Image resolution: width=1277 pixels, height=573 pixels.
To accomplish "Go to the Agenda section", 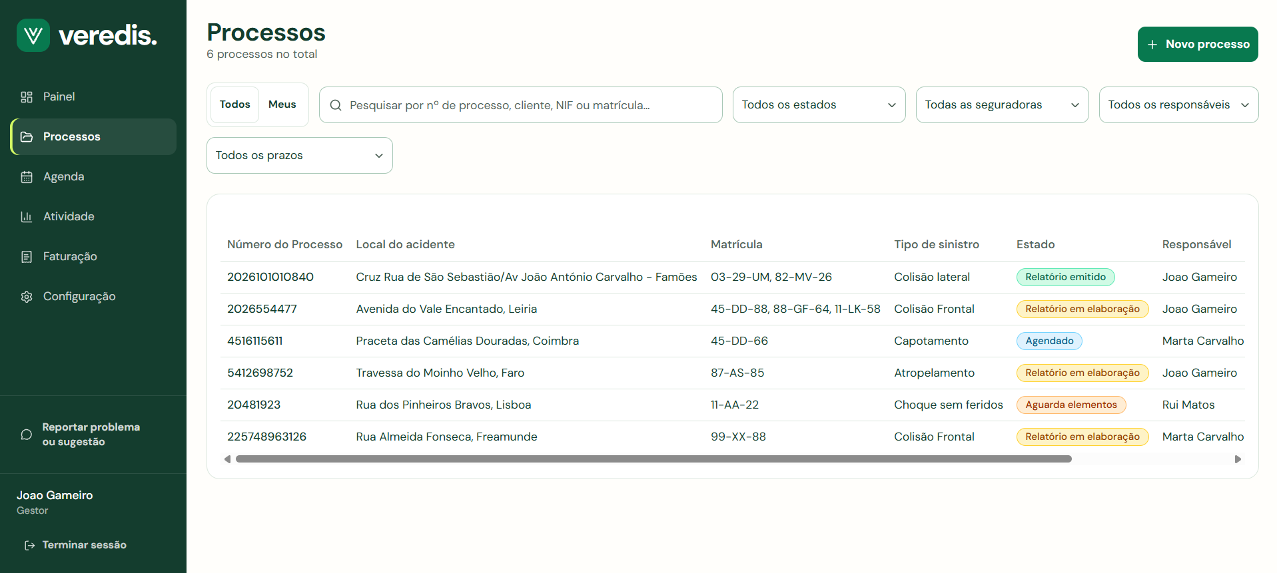I will pyautogui.click(x=93, y=177).
